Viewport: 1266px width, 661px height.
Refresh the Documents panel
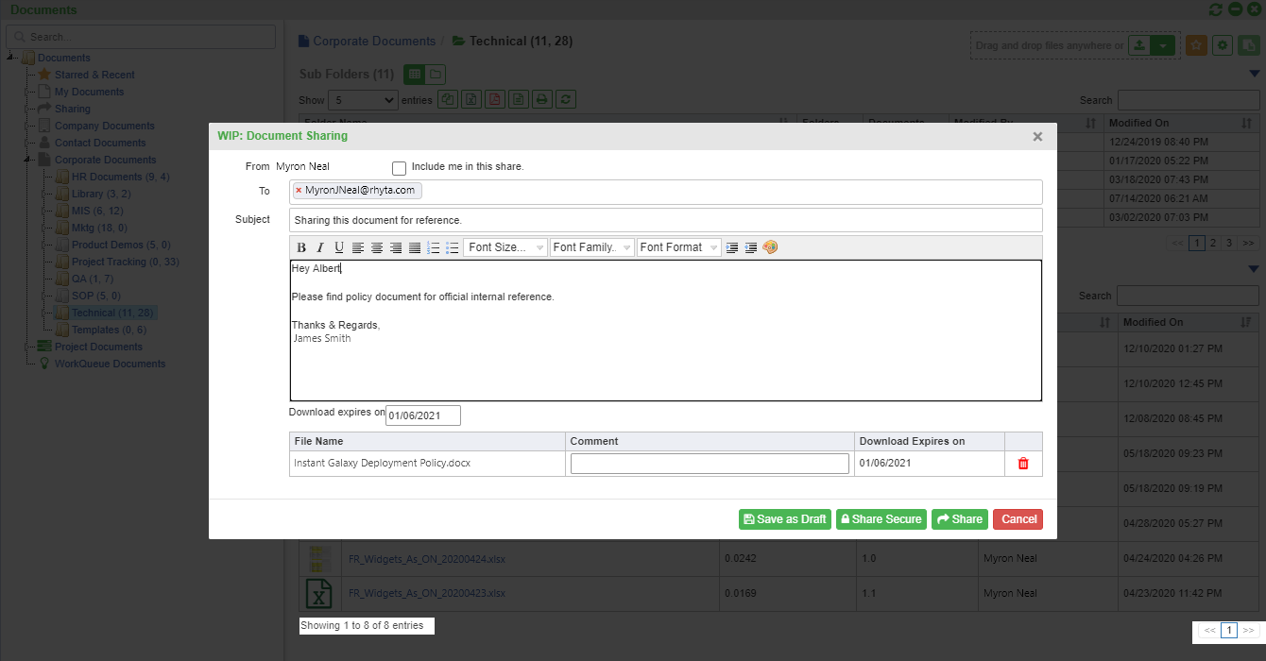(x=1216, y=9)
